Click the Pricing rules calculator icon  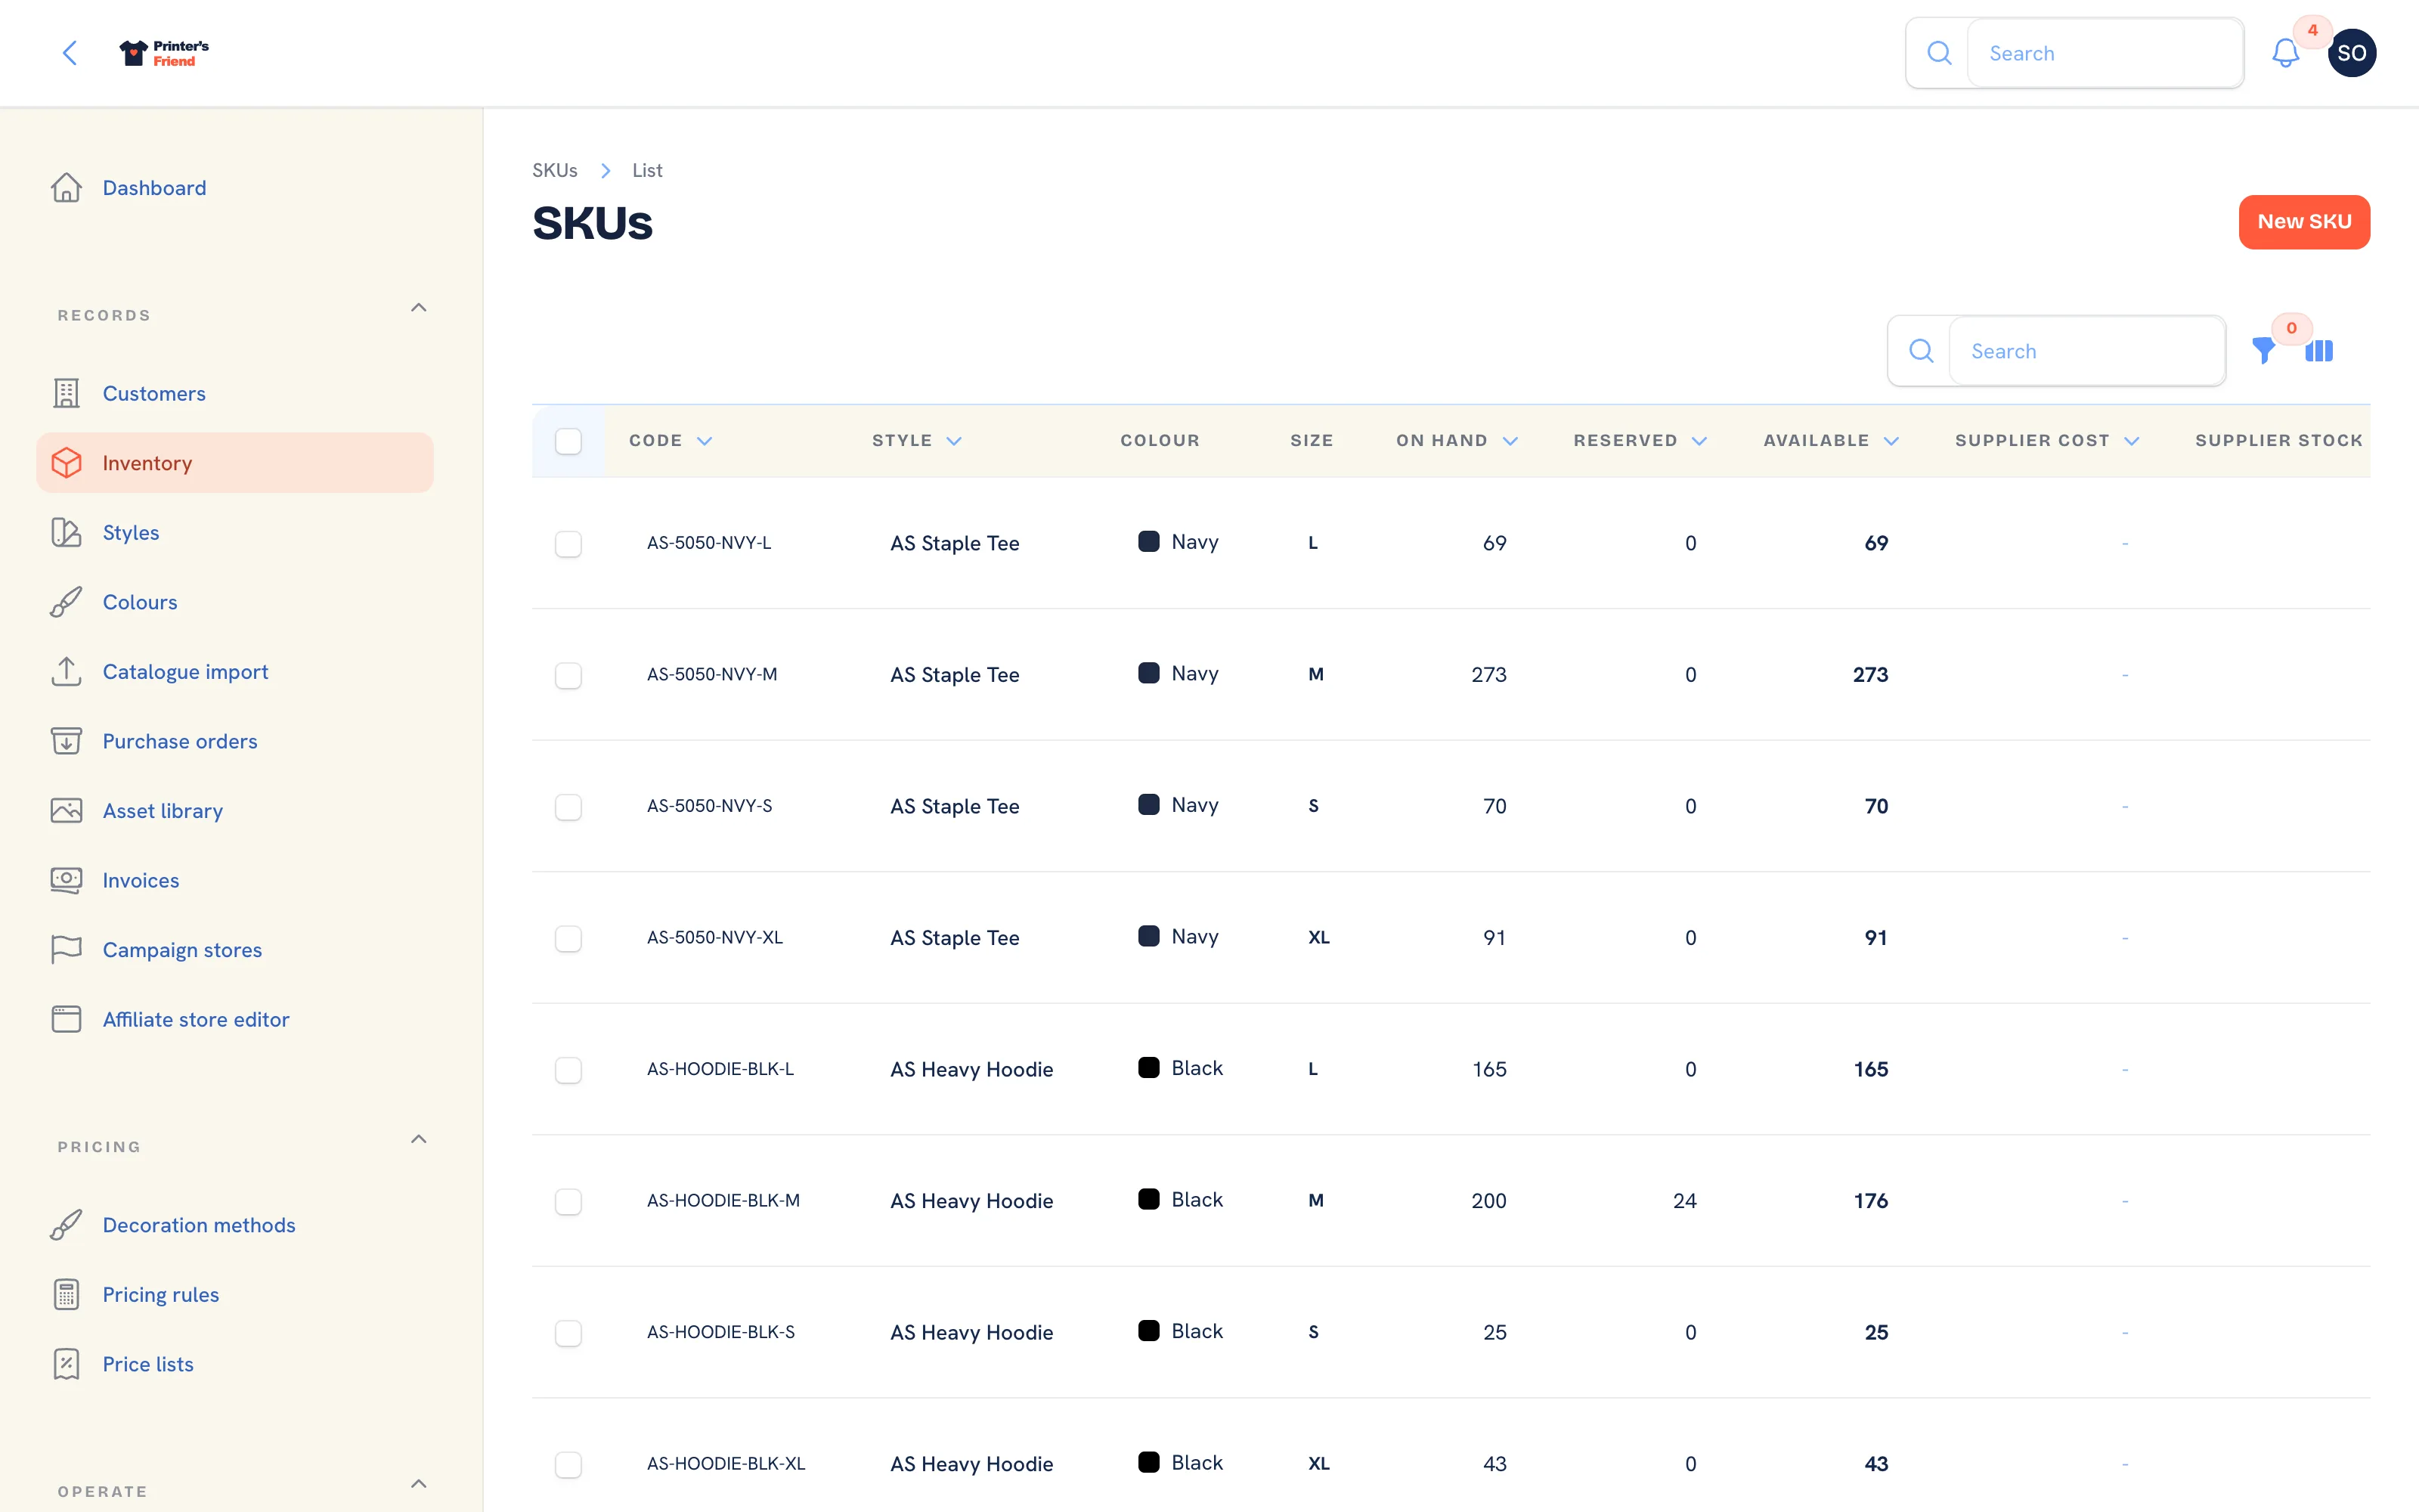(x=66, y=1294)
